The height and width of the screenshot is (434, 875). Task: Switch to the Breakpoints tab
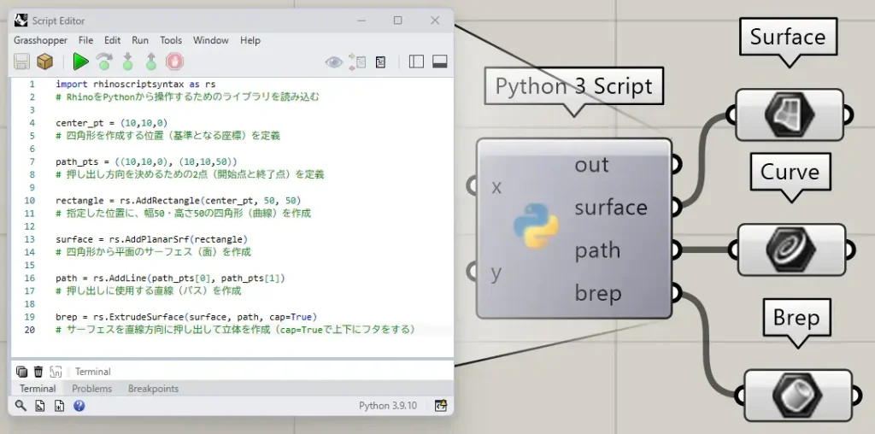(x=154, y=389)
